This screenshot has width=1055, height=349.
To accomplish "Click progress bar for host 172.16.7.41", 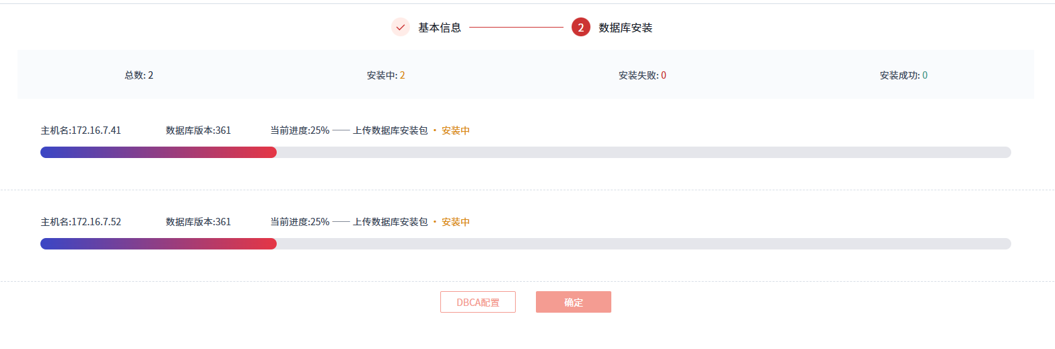I will pos(525,153).
